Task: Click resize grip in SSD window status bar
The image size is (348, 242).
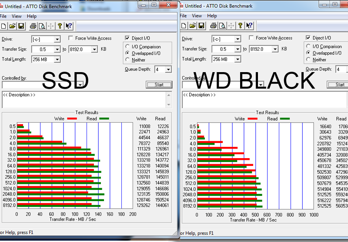Action: pyautogui.click(x=175, y=233)
